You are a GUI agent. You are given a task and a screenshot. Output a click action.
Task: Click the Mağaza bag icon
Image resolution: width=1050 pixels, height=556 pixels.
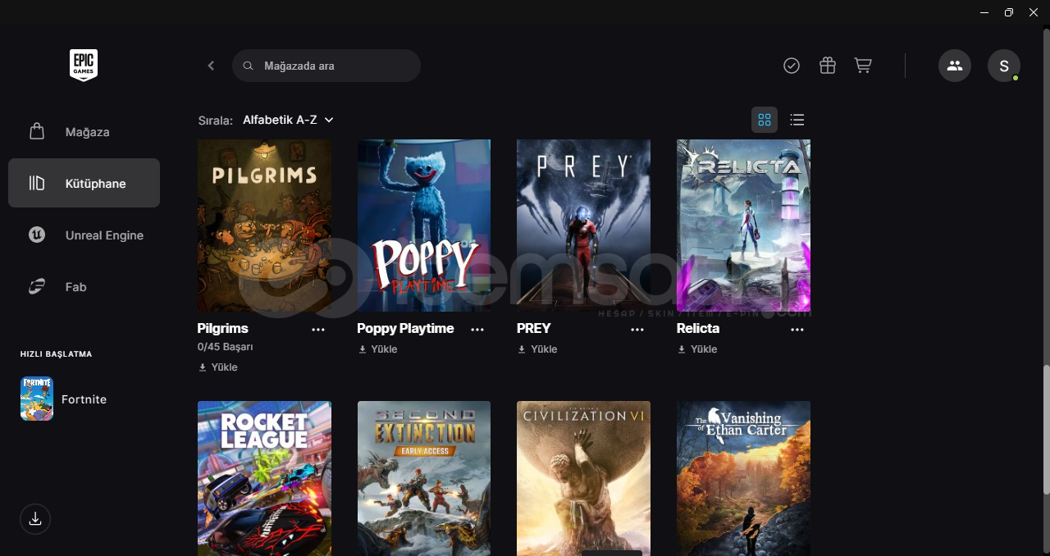tap(37, 131)
